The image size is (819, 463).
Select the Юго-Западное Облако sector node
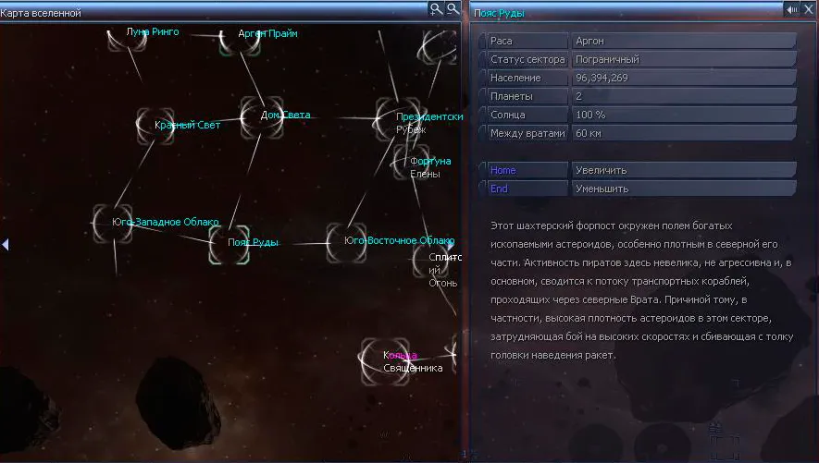tap(112, 223)
